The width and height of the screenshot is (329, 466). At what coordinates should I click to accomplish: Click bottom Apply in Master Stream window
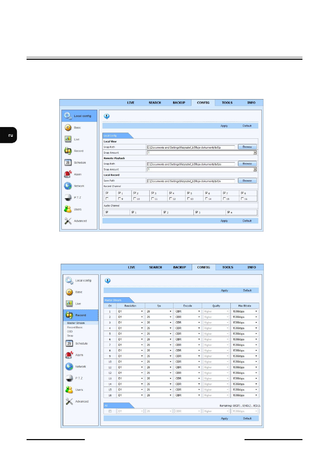coord(225,419)
